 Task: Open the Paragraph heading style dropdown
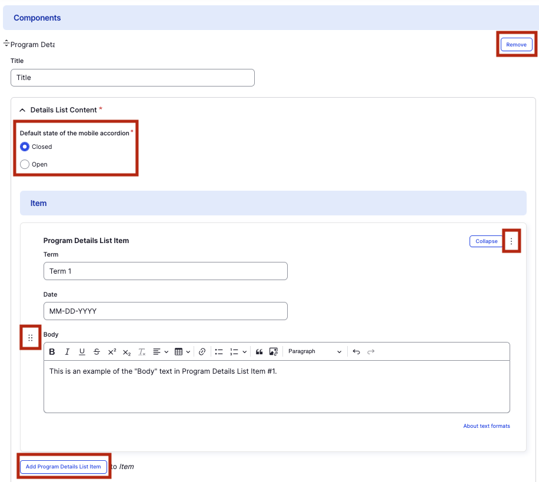pos(314,352)
